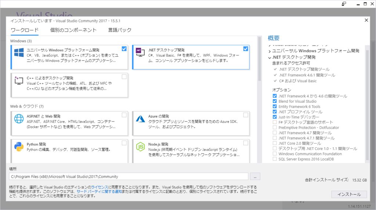
Task: Switch to 個別のコンポーネント tab
Action: click(73, 30)
